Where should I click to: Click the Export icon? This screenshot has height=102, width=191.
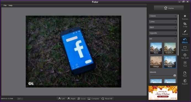pos(185,82)
